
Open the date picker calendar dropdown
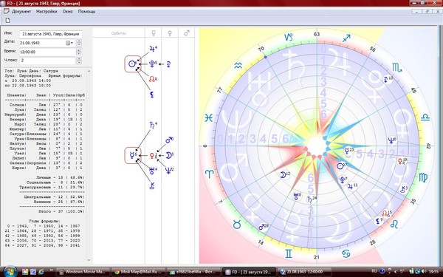[x=69, y=43]
